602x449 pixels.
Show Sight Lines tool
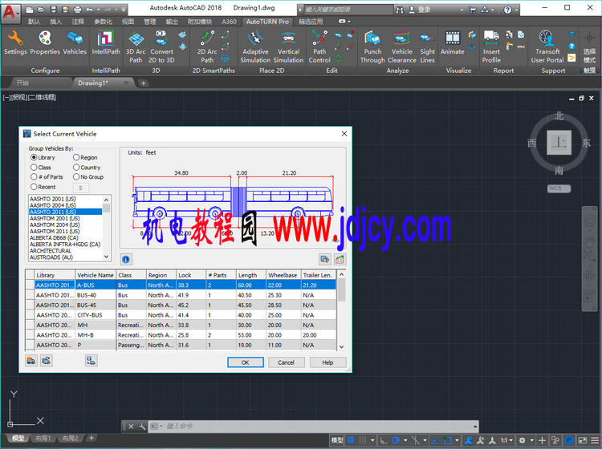[427, 47]
